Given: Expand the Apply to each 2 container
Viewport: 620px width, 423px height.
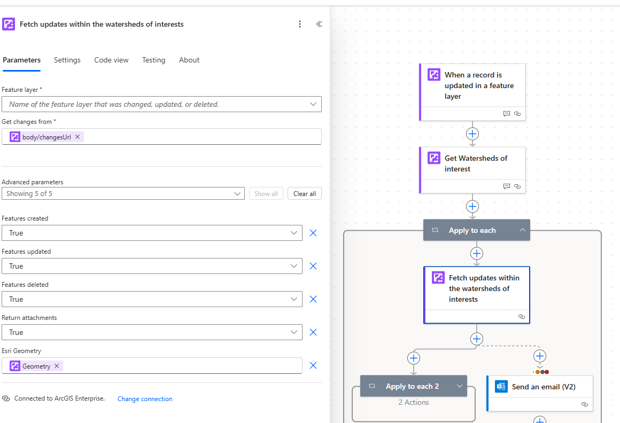Looking at the screenshot, I should [x=459, y=386].
